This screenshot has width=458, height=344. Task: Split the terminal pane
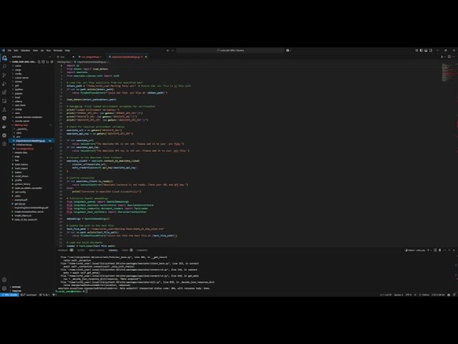435,250
